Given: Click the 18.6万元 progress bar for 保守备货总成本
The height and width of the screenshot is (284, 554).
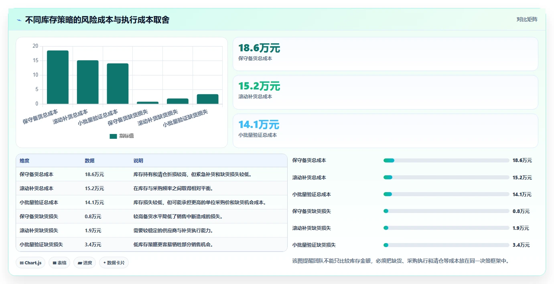Looking at the screenshot, I should (x=446, y=160).
